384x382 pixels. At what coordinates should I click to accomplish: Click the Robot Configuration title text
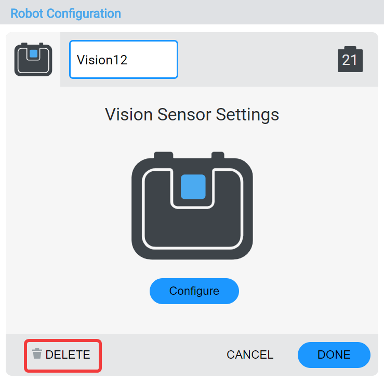tap(65, 13)
